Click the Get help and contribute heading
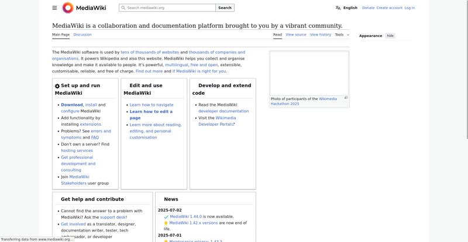468x242 pixels. 92,199
